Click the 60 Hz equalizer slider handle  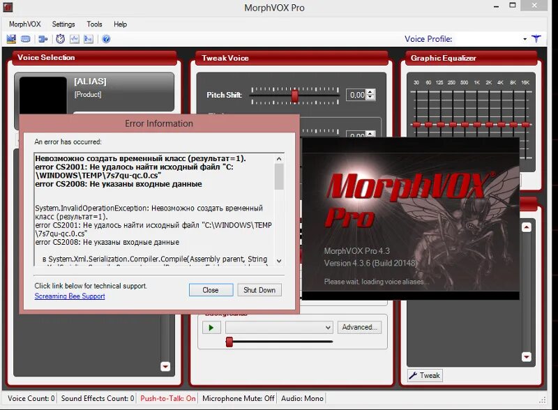click(x=428, y=125)
